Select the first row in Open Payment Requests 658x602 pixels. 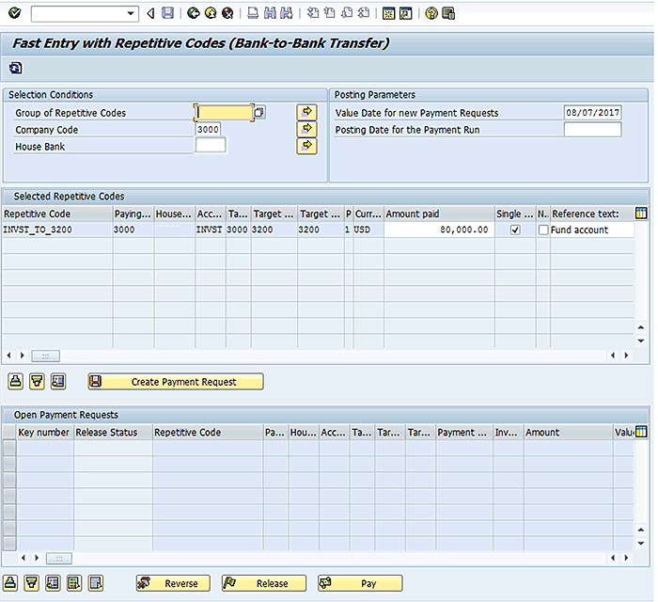pyautogui.click(x=9, y=448)
